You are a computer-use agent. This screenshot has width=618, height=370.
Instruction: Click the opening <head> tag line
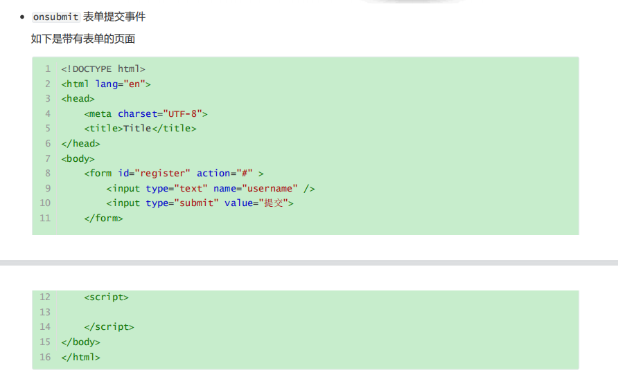(x=78, y=99)
